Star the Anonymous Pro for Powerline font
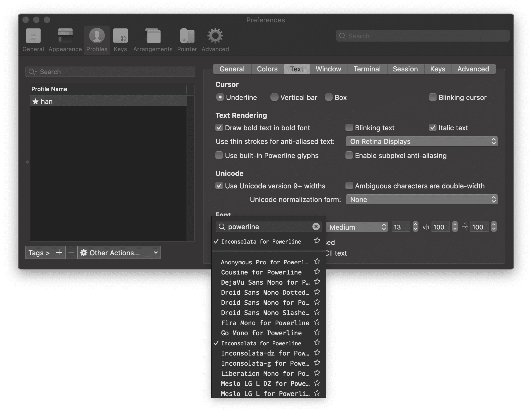 [x=317, y=262]
